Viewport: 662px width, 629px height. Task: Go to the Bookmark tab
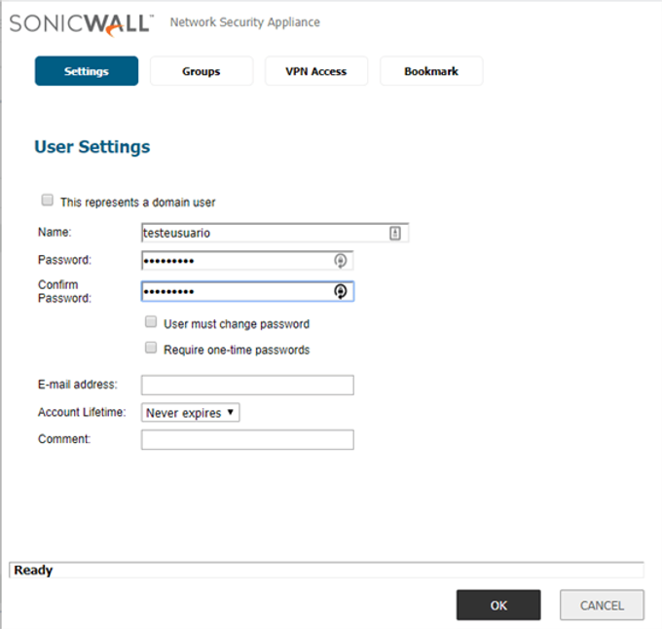(431, 71)
